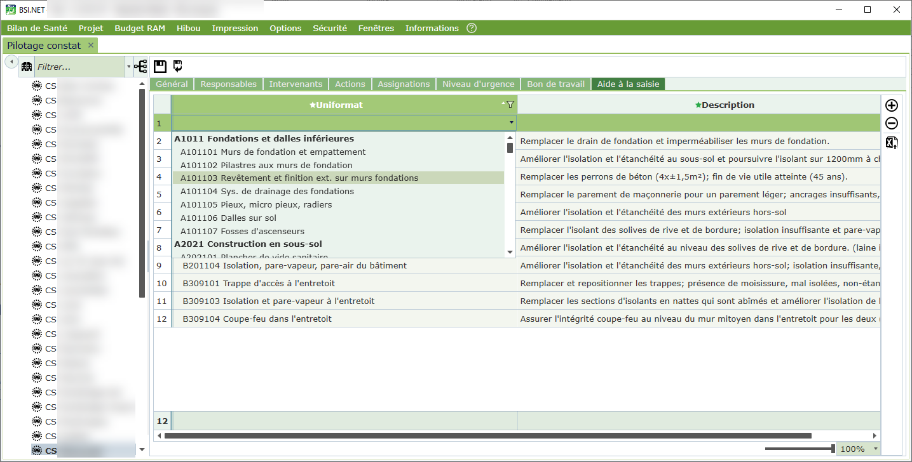Open the Uniformat cell dropdown arrow in row 1
Viewport: 912px width, 462px height.
pyautogui.click(x=511, y=122)
